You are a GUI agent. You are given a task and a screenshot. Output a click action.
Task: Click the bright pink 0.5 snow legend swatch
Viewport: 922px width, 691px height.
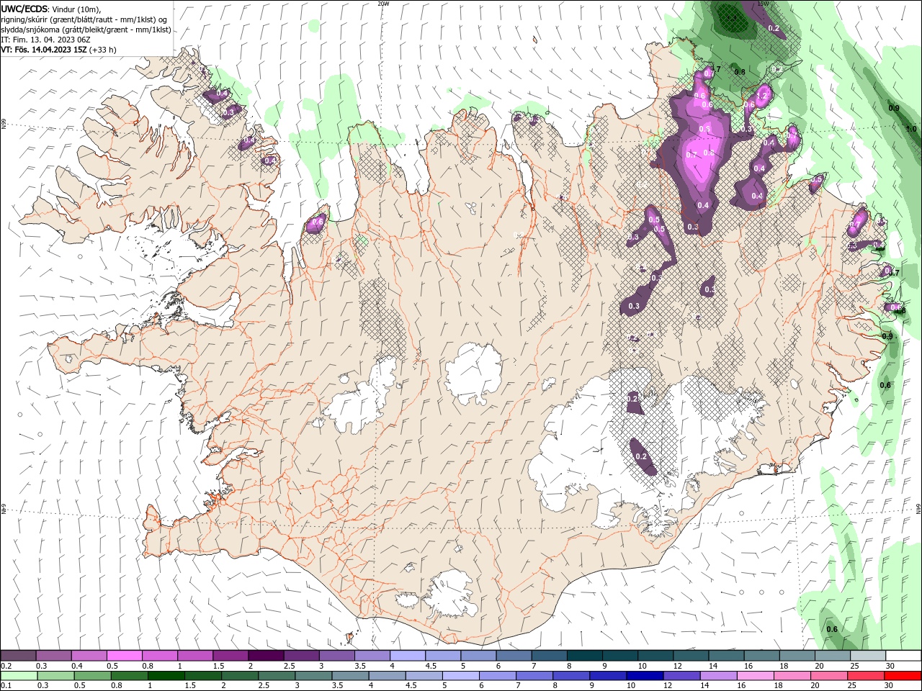click(124, 656)
